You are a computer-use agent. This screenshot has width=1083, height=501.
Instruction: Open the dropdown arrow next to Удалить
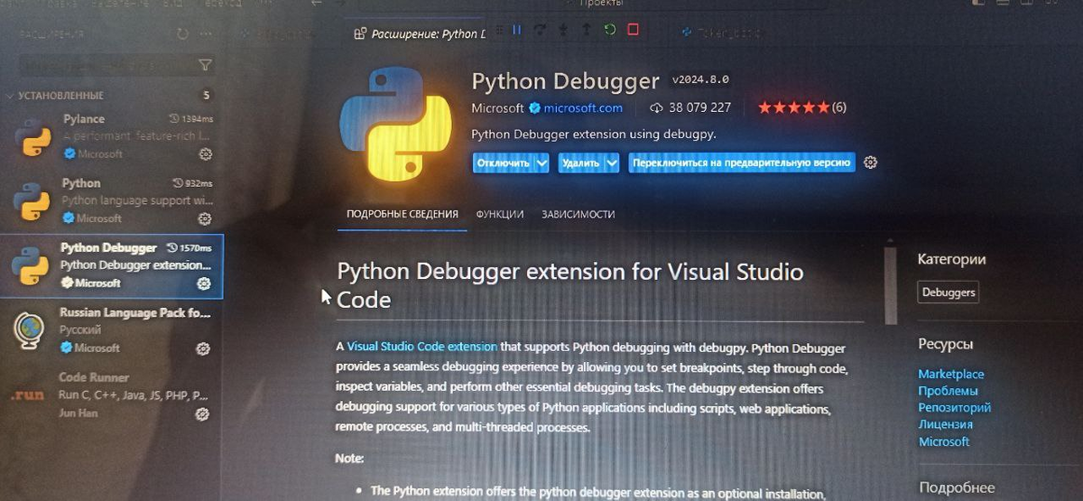[x=612, y=163]
